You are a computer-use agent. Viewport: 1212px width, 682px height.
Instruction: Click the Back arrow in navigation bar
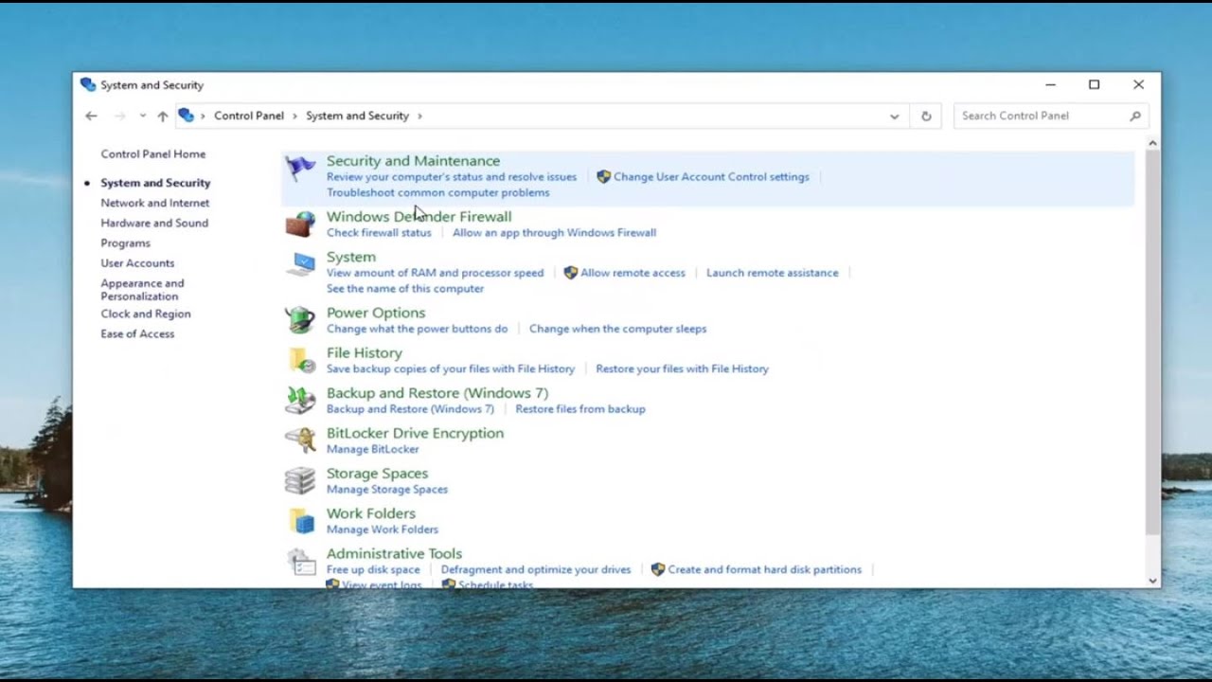click(x=91, y=116)
